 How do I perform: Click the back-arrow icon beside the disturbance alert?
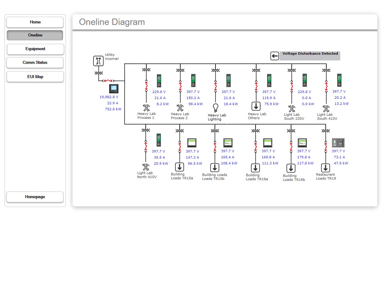pyautogui.click(x=274, y=56)
